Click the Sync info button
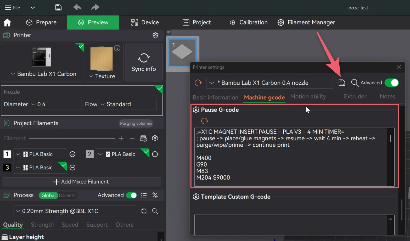Image resolution: width=410 pixels, height=241 pixels. [x=144, y=62]
